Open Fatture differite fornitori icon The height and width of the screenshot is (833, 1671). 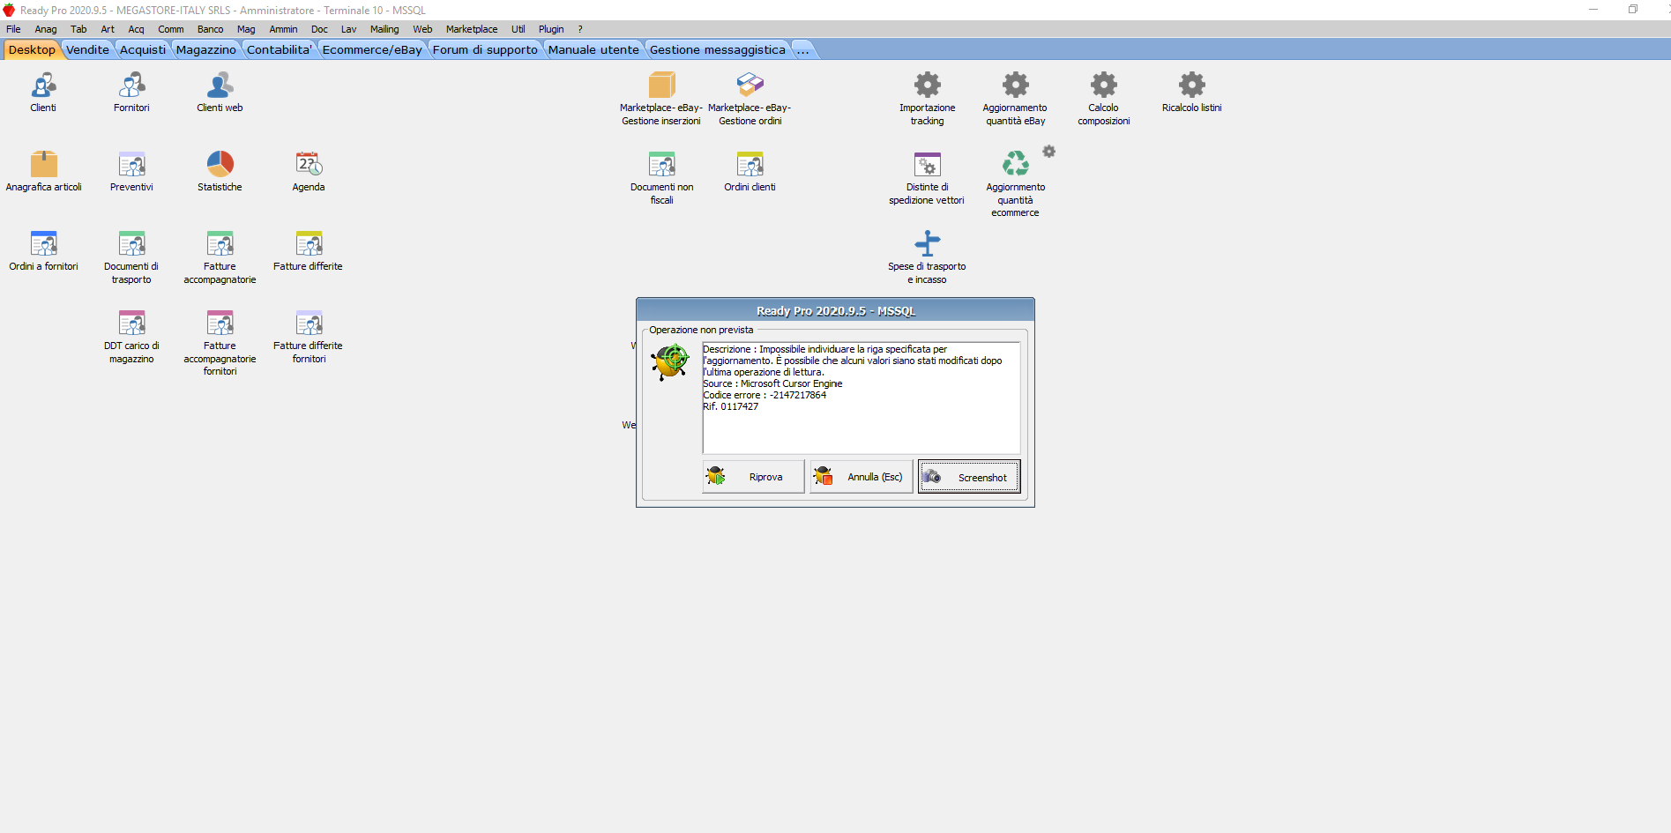(x=309, y=323)
